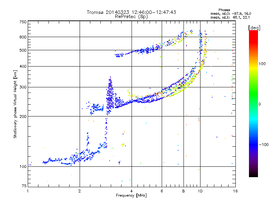Click the x-axis tick label '8'
Screen dimensions: 277x208
click(184, 191)
